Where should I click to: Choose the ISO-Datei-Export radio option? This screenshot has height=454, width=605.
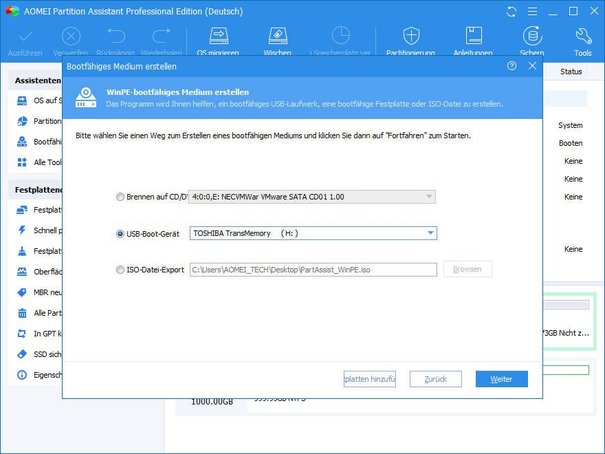tap(120, 270)
